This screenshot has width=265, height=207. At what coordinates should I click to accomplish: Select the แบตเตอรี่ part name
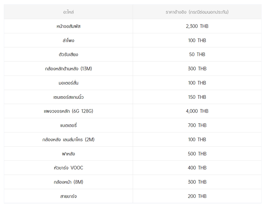[x=68, y=125]
